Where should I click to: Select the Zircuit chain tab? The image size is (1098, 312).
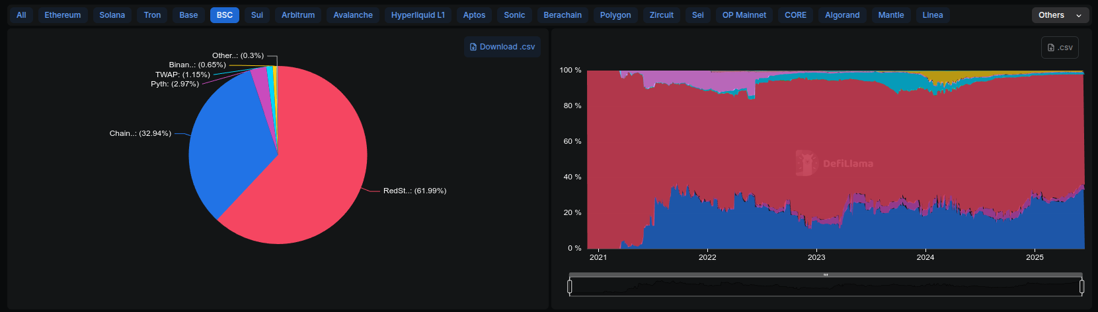point(662,15)
